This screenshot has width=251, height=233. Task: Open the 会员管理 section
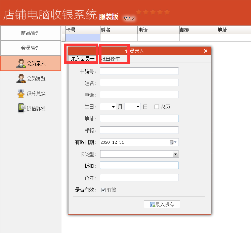[31, 48]
